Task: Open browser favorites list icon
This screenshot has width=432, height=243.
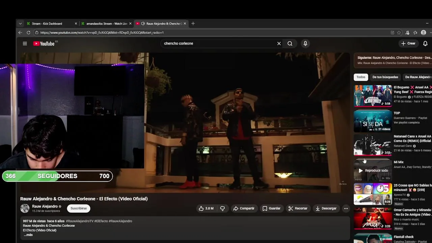Action: 415,33
